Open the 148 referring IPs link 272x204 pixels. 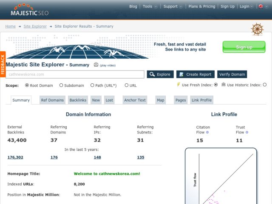(x=97, y=157)
